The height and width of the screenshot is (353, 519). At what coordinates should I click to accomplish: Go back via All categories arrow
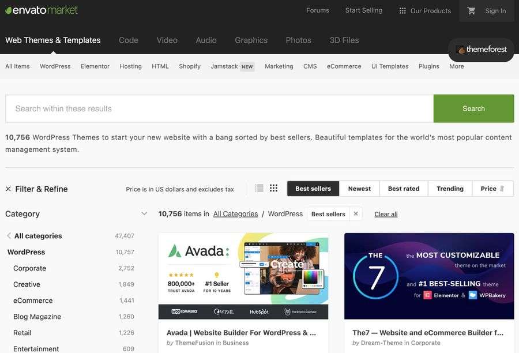9,236
